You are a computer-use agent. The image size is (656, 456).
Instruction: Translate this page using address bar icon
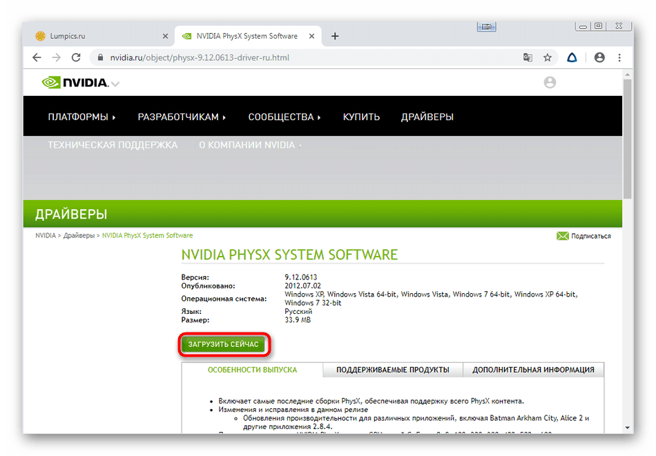point(528,58)
